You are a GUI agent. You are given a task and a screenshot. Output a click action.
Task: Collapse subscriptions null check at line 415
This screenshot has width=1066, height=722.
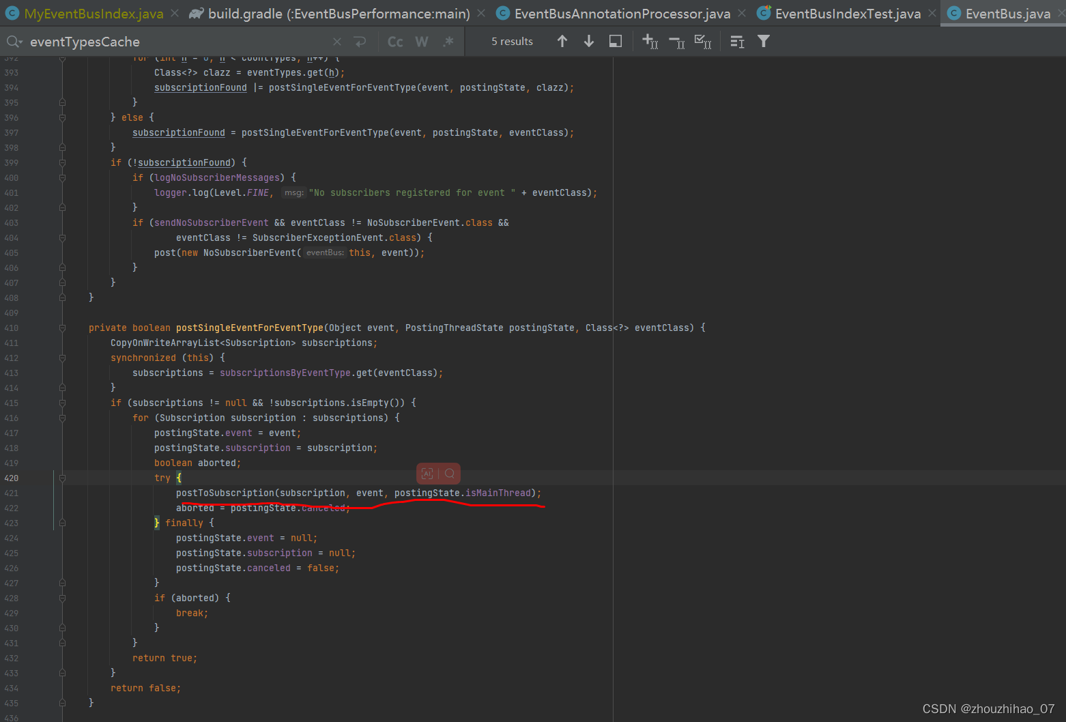click(62, 403)
